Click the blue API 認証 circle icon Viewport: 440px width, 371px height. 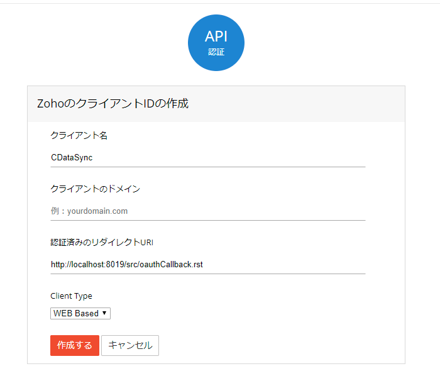tap(216, 43)
